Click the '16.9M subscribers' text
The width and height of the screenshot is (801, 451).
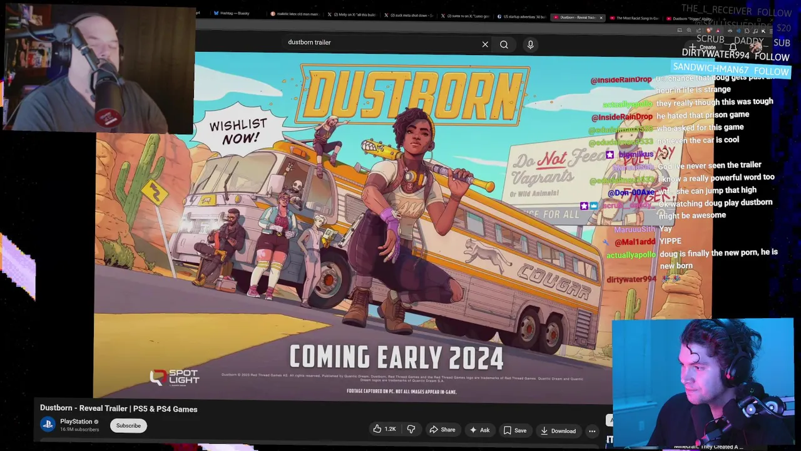pos(79,430)
